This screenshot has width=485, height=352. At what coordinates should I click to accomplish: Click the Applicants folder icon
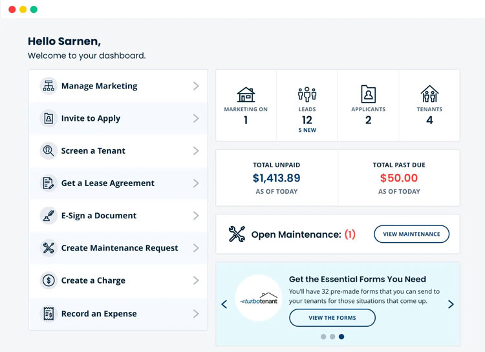point(368,94)
